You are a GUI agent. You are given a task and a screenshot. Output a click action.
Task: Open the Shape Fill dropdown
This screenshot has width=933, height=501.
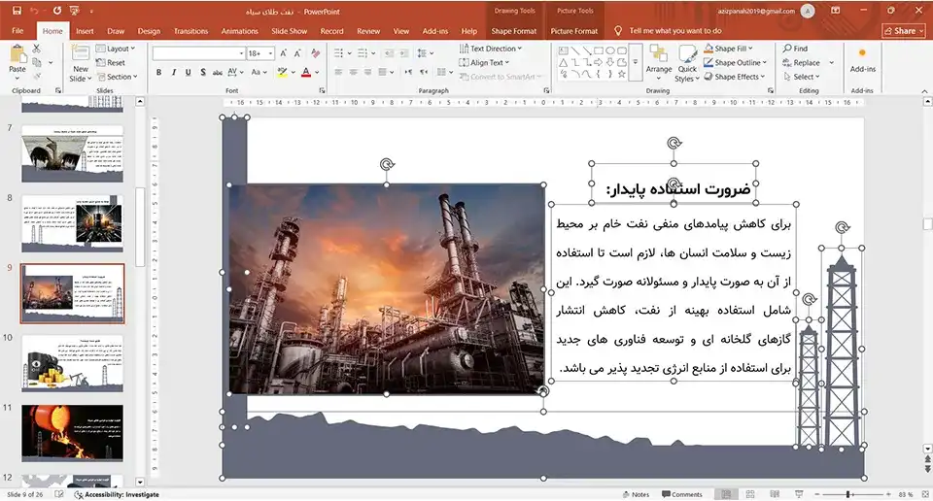(728, 49)
